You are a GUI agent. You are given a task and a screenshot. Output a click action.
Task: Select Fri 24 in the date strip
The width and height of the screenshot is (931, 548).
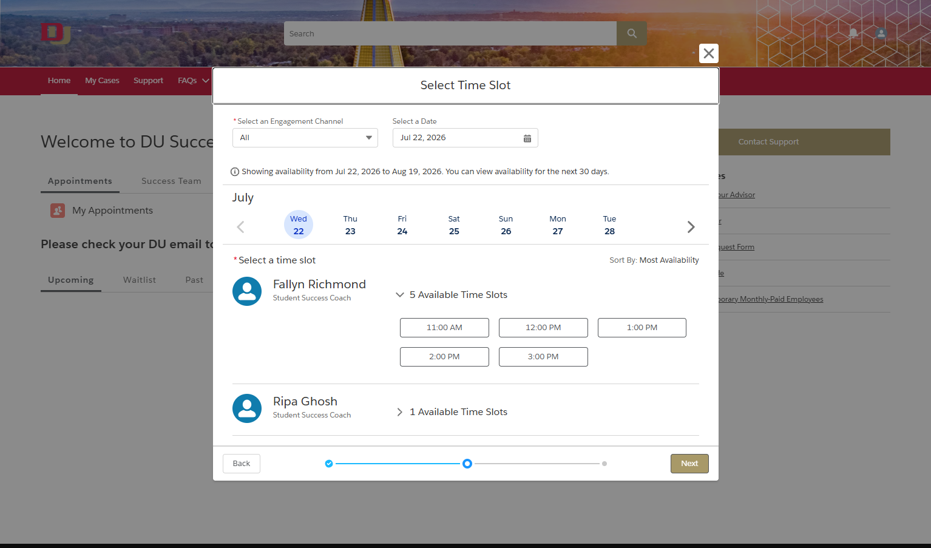402,225
